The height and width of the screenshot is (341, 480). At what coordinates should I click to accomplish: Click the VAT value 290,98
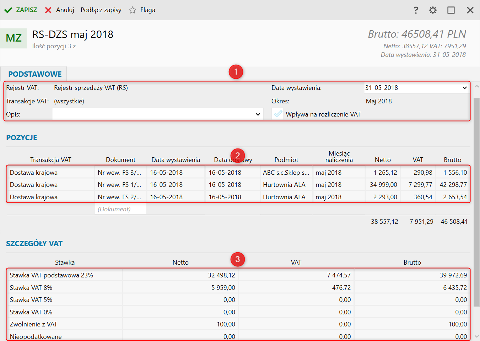point(423,173)
